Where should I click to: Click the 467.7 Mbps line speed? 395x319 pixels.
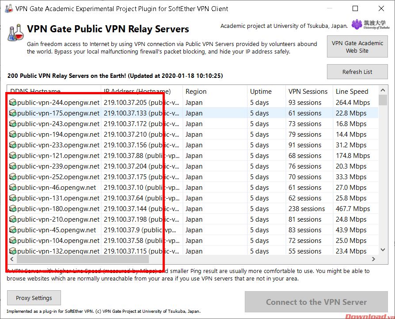pos(353,208)
